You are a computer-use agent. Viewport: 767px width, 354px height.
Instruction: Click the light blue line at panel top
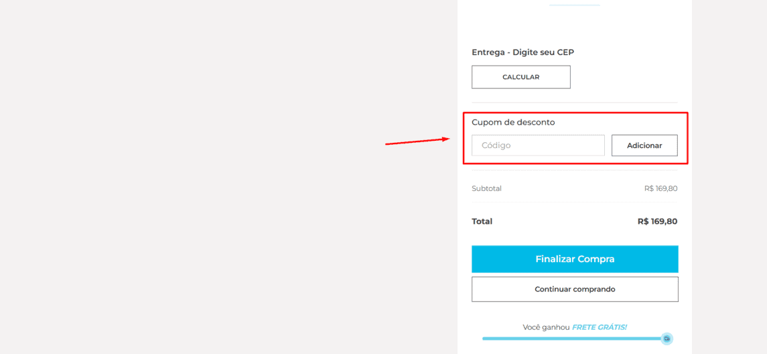coord(574,5)
